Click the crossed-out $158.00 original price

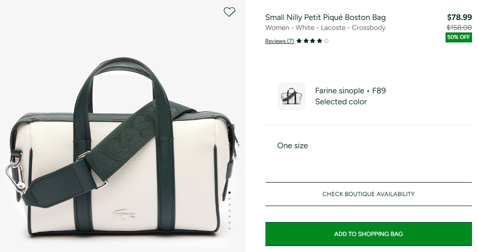(459, 28)
